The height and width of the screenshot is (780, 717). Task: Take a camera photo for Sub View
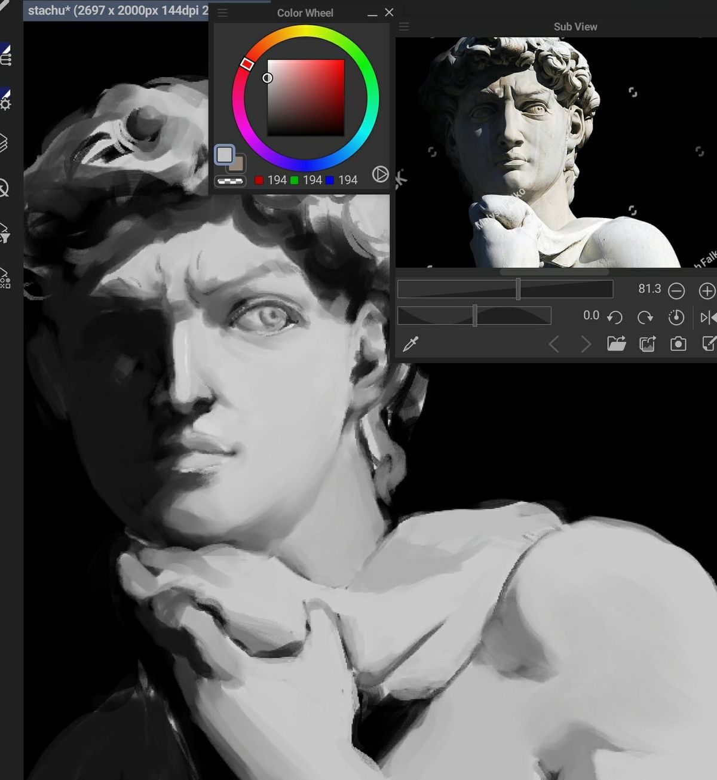[678, 344]
